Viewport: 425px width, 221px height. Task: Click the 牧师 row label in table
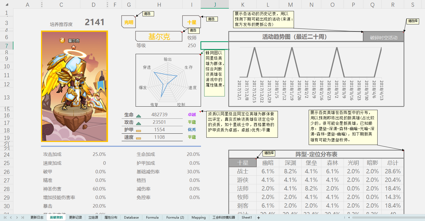point(243,197)
